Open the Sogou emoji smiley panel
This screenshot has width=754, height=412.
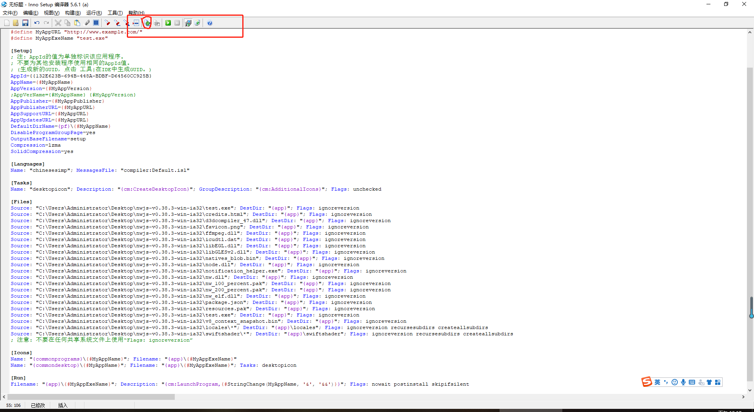click(675, 382)
